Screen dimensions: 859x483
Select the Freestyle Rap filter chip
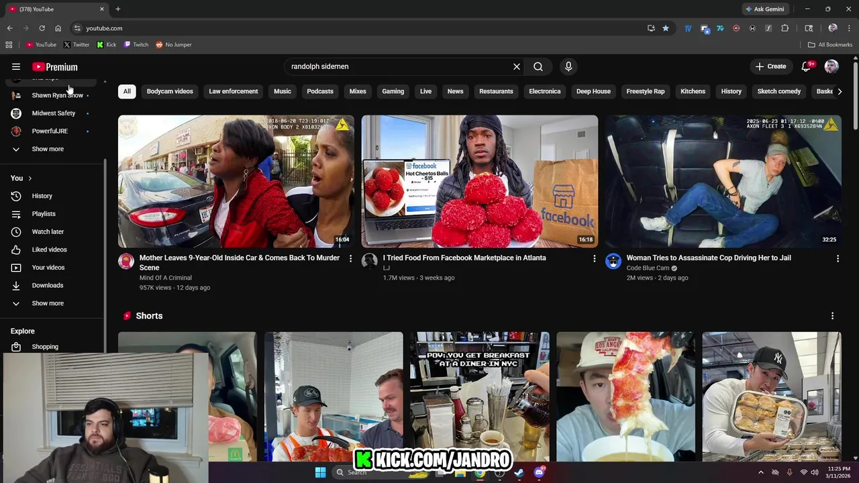click(646, 91)
